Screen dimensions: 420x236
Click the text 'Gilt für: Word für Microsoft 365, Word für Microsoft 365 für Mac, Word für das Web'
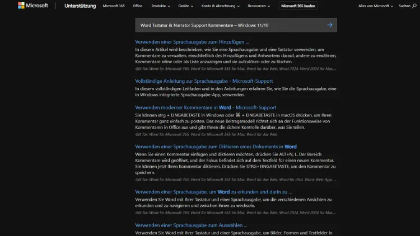(x=206, y=134)
